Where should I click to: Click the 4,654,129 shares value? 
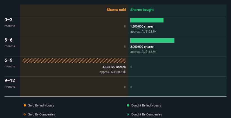pos(114,67)
